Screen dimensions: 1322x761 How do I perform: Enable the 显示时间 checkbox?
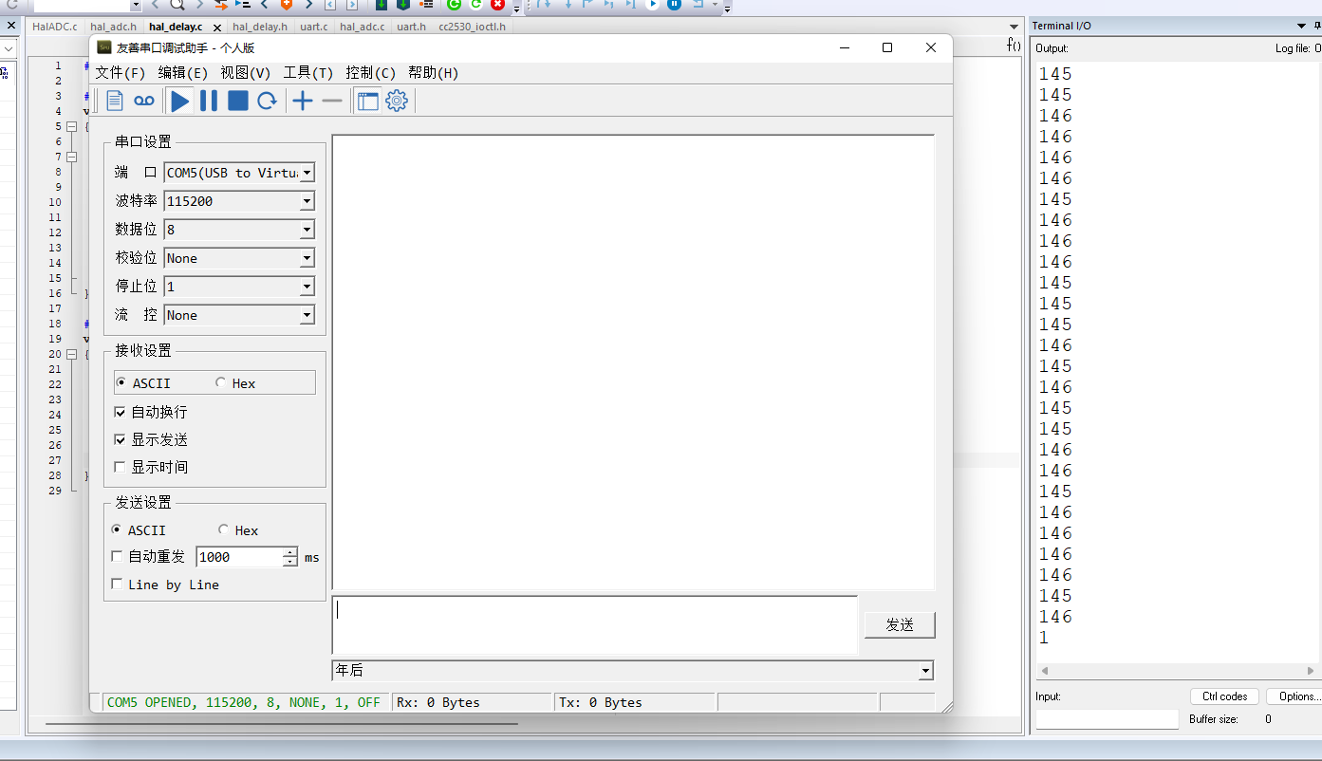tap(120, 467)
